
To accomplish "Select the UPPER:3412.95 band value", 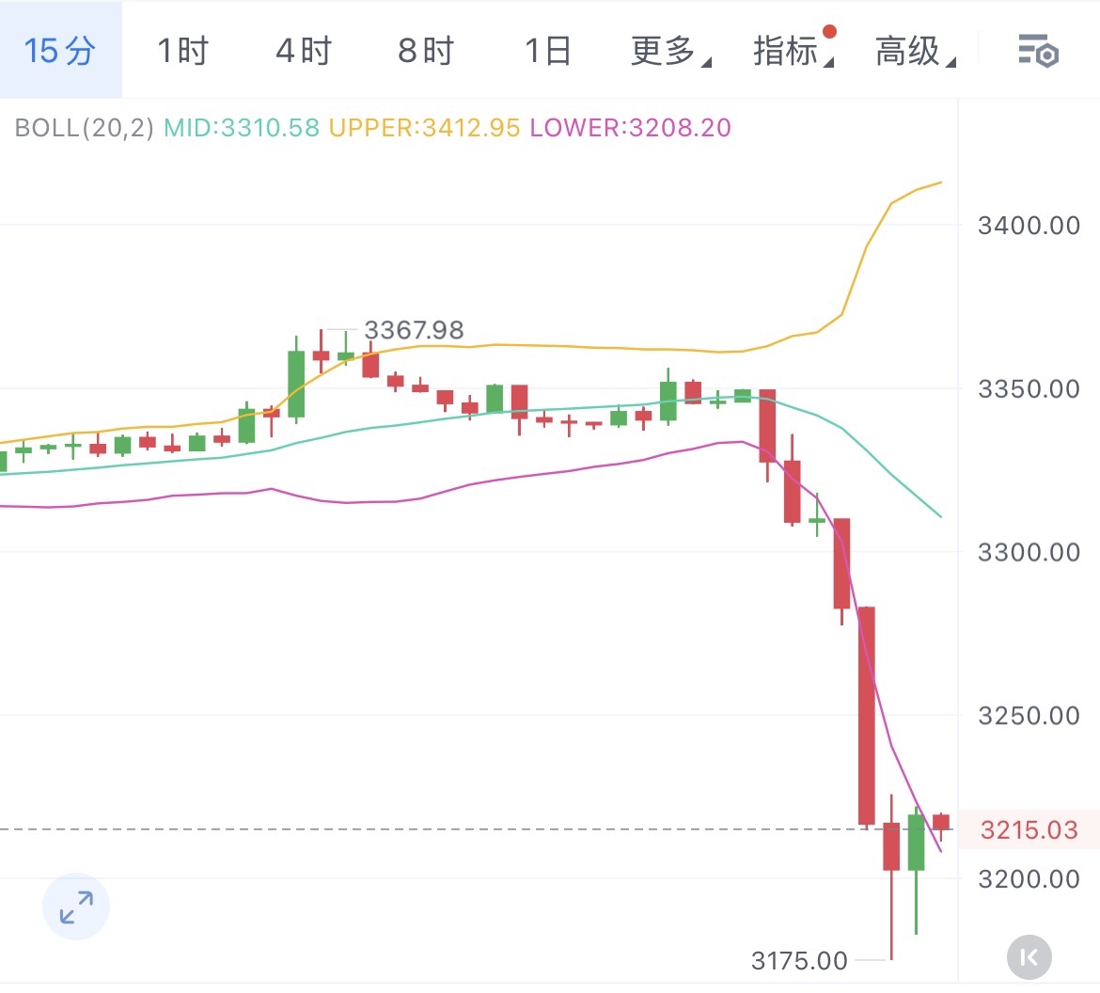I will pyautogui.click(x=424, y=128).
